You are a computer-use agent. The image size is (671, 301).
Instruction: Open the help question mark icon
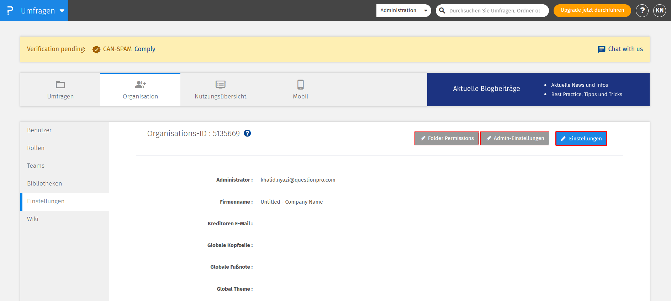(642, 10)
